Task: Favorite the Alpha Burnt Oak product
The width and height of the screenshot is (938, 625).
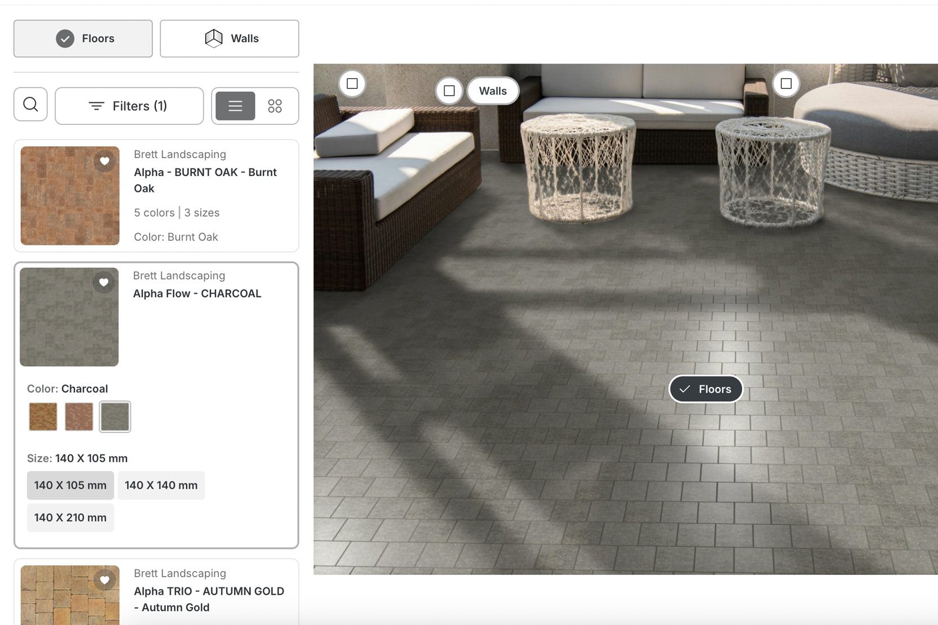Action: click(x=105, y=161)
